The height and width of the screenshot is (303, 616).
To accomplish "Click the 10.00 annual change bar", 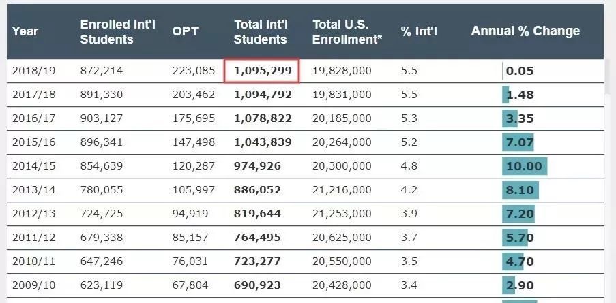I will 525,166.
